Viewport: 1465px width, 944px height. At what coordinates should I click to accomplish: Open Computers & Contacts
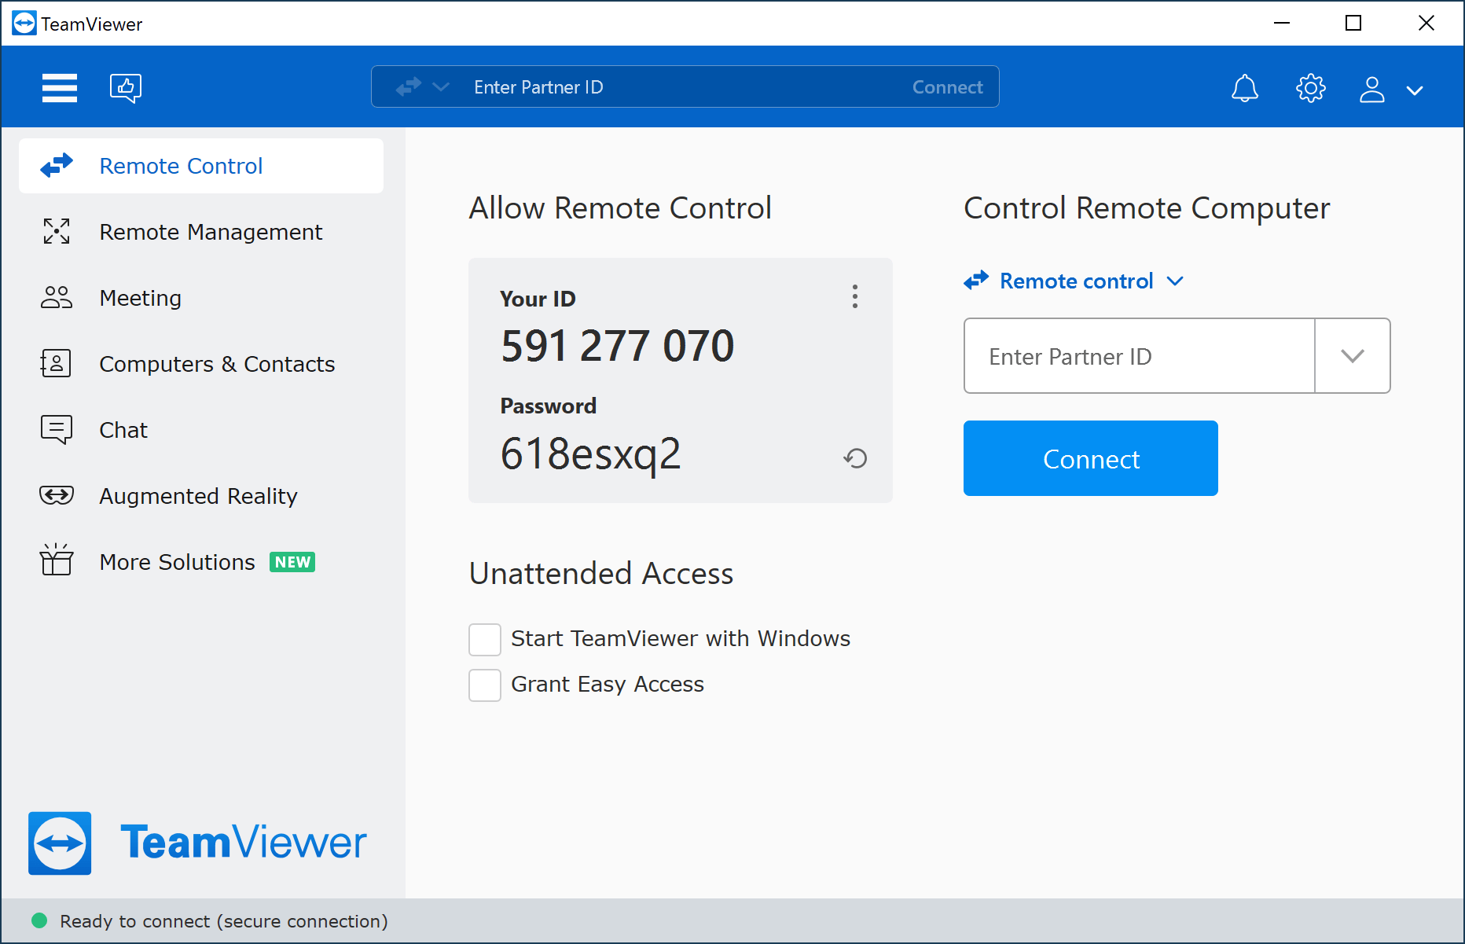coord(216,363)
